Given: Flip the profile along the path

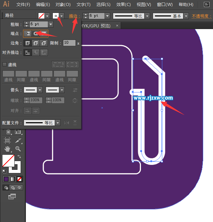Looking at the screenshot, I should [x=66, y=123].
